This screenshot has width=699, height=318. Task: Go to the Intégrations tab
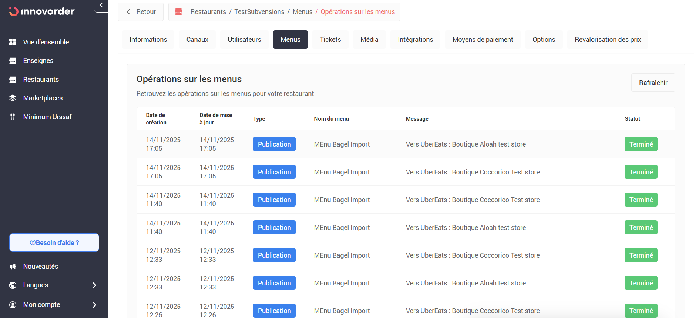pos(415,40)
